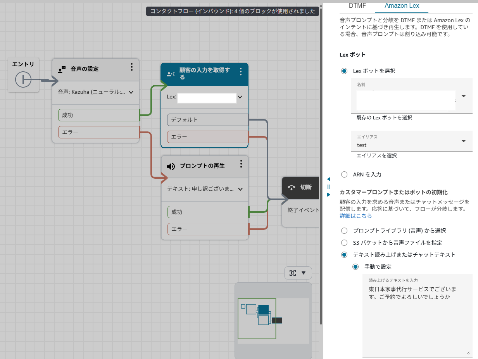The height and width of the screenshot is (359, 478).
Task: Select the ARN を入力 radio button
Action: click(x=344, y=174)
